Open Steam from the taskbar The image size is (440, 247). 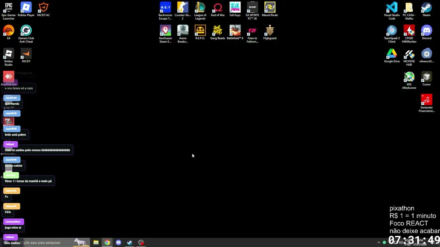(130, 243)
